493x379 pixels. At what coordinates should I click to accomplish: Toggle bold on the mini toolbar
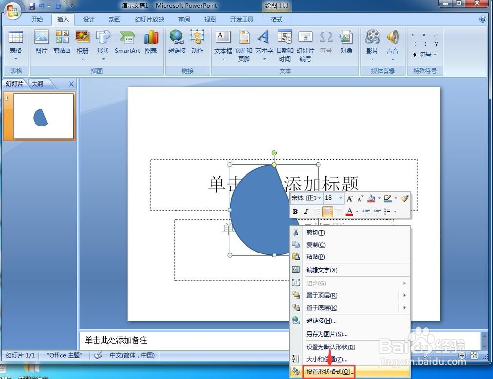tap(295, 211)
